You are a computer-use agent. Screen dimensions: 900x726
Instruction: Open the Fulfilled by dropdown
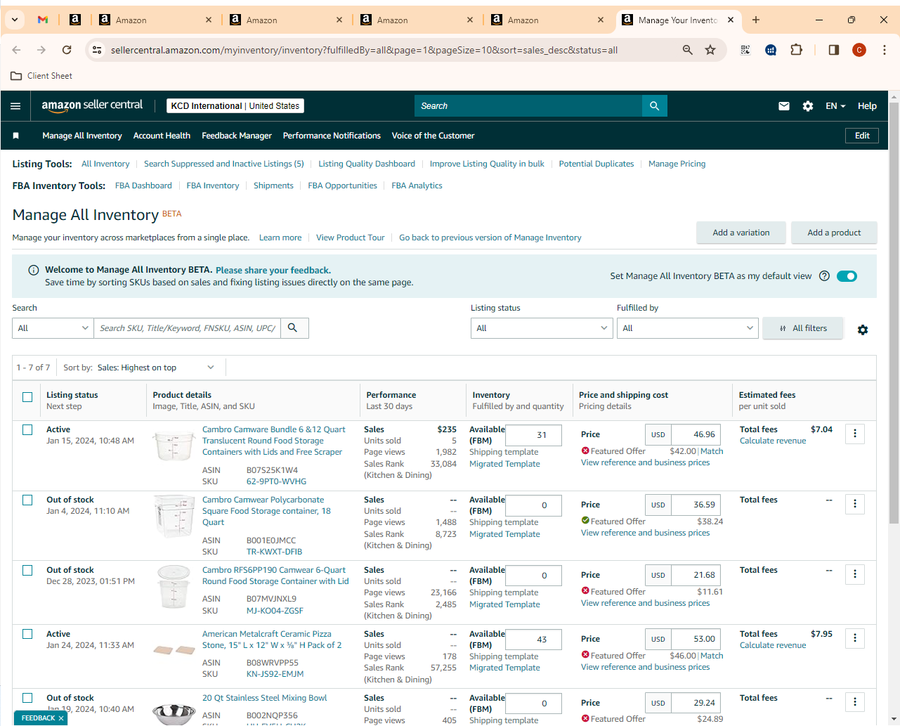687,328
